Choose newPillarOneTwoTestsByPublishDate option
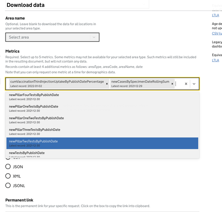Screen dimensions: 222x212 pos(102,120)
